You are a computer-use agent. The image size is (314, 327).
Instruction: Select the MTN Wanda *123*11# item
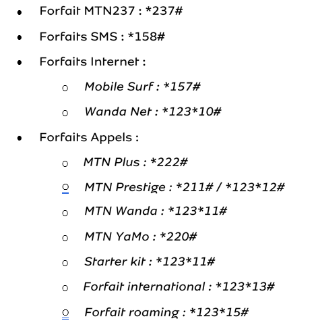156,211
